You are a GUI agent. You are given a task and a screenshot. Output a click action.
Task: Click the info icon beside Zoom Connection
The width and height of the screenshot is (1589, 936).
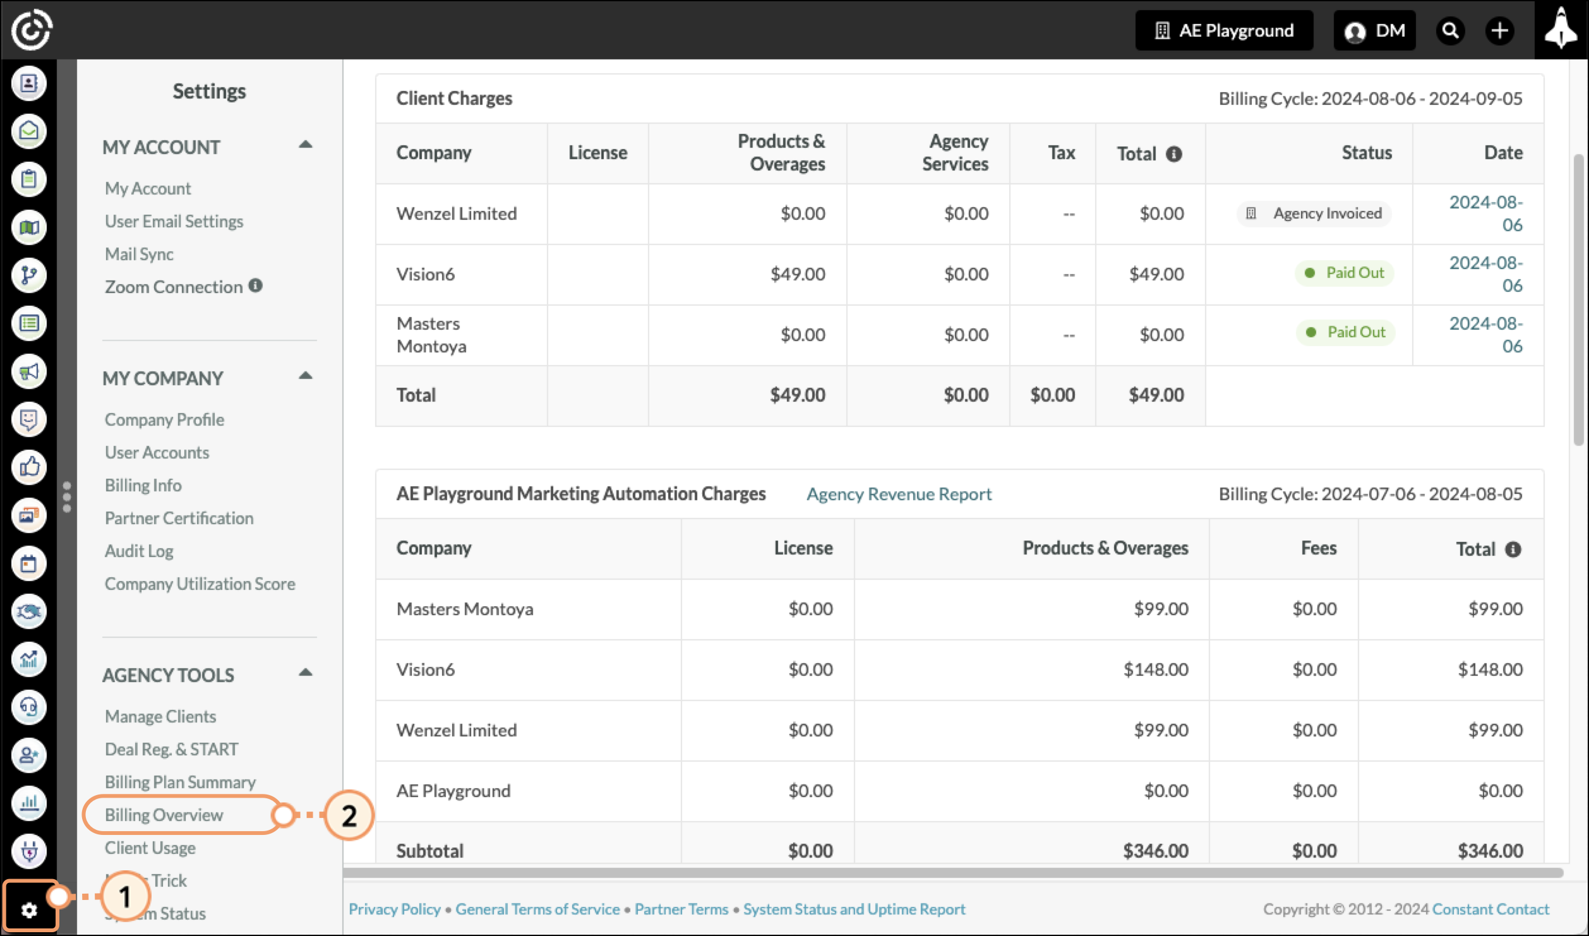click(x=255, y=285)
